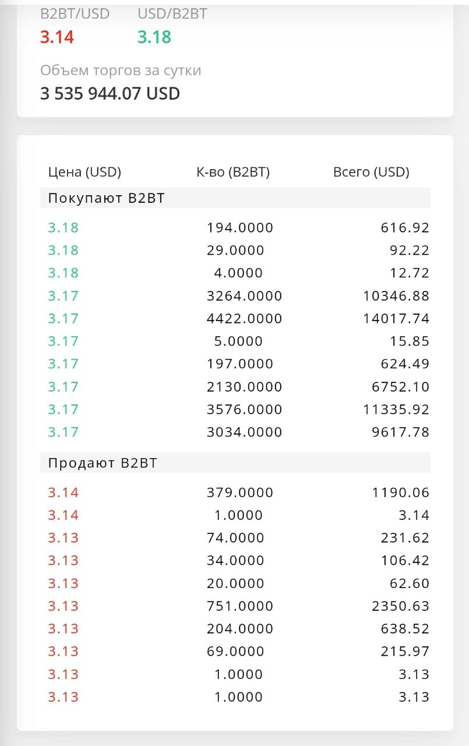Select the Покупают B2BT section header
Screen dimensions: 469x746
(235, 198)
